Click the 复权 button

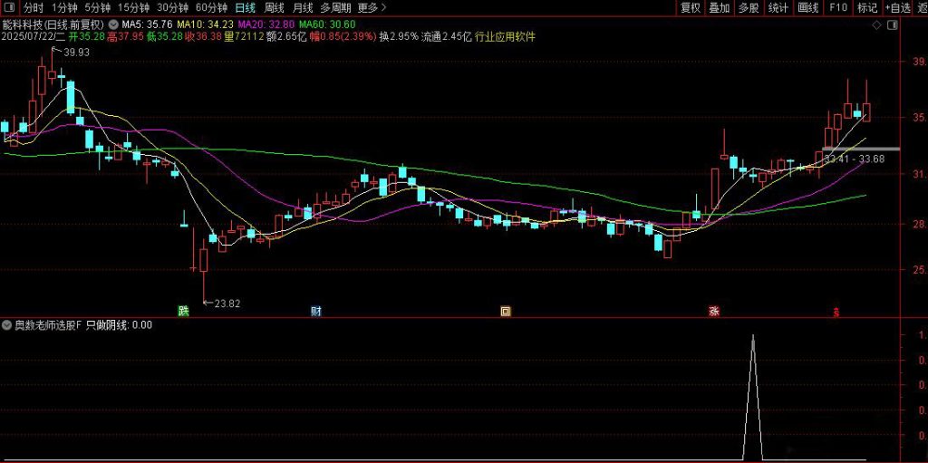coord(690,7)
